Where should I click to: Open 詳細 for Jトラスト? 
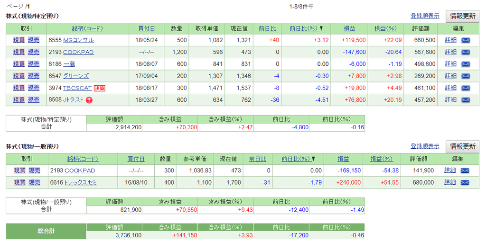tap(451, 99)
